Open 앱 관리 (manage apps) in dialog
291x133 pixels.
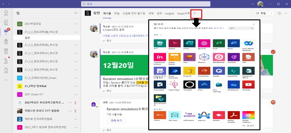click(x=249, y=126)
